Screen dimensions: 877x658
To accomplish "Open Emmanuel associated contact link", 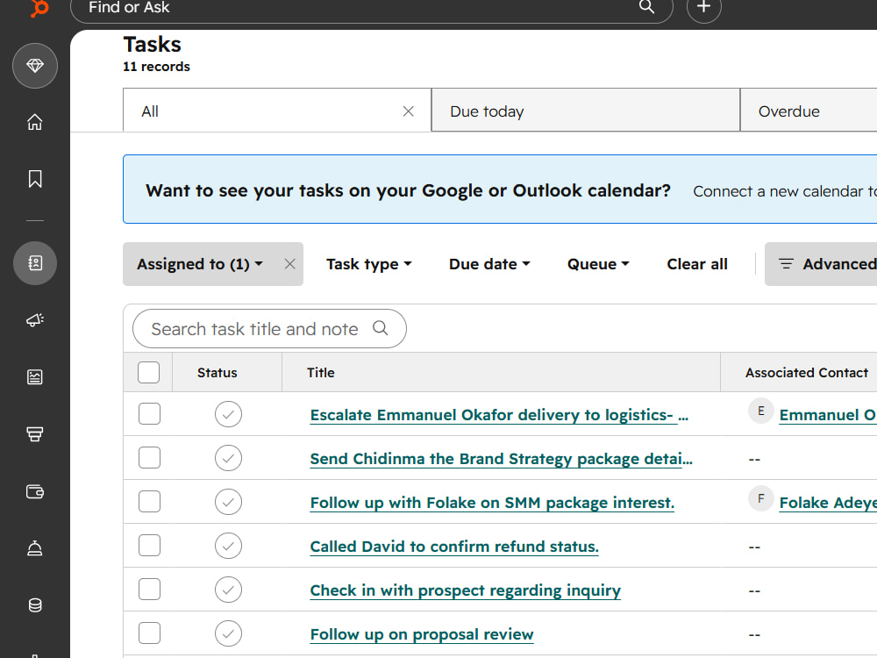I will point(828,415).
